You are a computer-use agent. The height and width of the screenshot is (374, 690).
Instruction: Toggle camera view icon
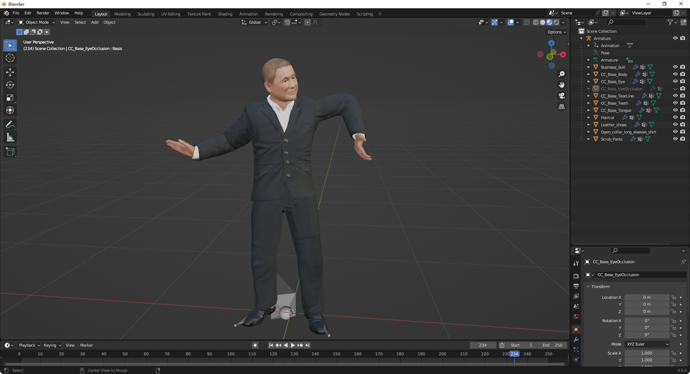pos(562,96)
